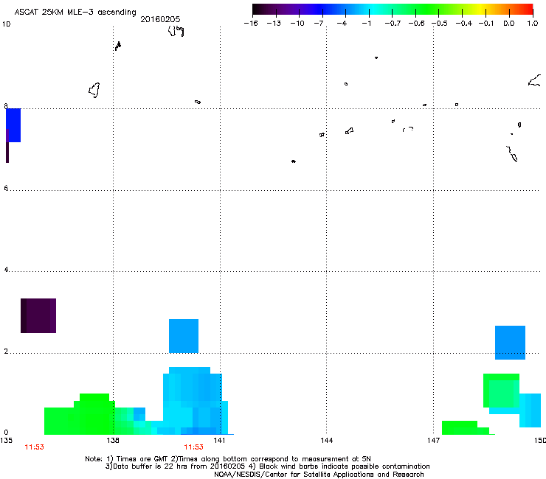The width and height of the screenshot is (546, 479).
Task: Click the latitude axis label 2
Action: tap(6, 352)
